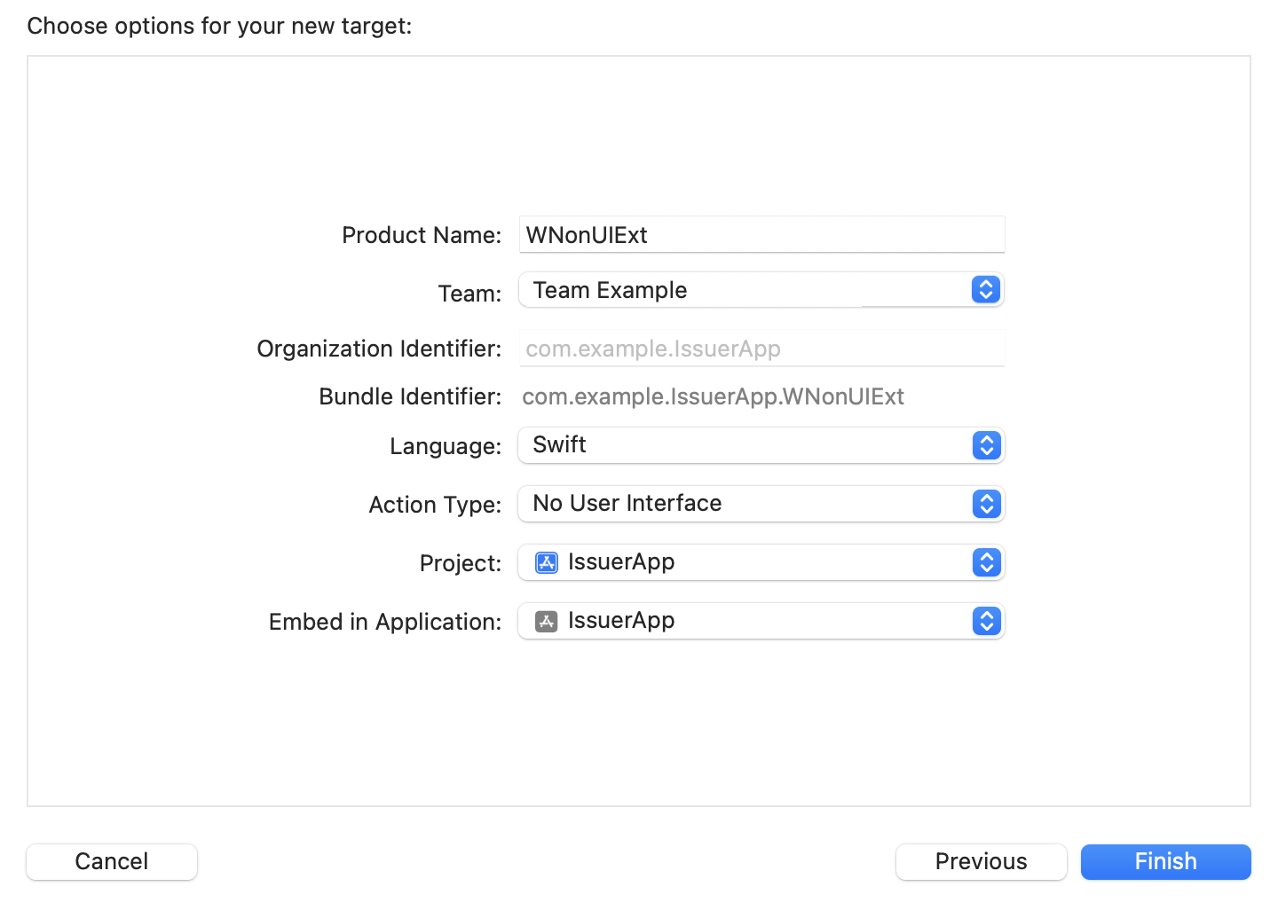Click the Project label
This screenshot has height=910, width=1278.
(461, 563)
